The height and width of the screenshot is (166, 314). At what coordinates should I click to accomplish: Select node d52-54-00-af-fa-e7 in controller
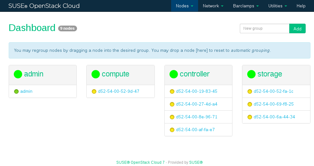click(195, 130)
